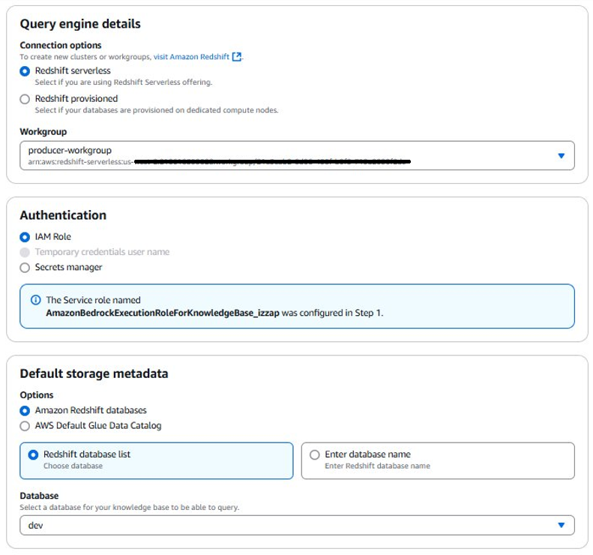Viewport: 593px width, 555px height.
Task: Click the 'Select a database for your knowledge base' description
Action: (130, 507)
